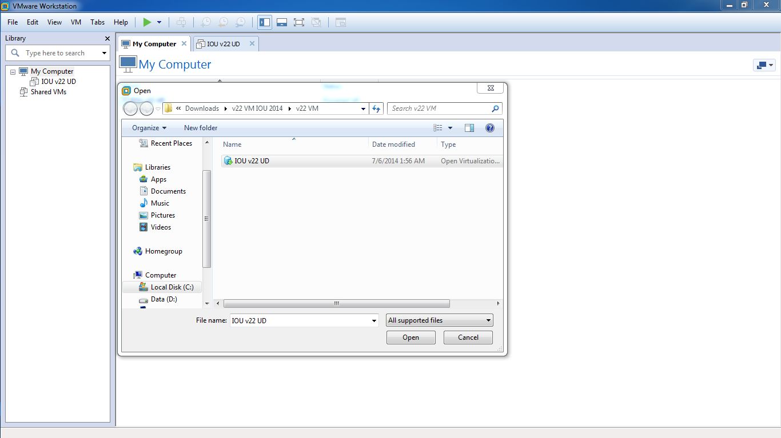Open the more view options dropdown arrow

[450, 128]
